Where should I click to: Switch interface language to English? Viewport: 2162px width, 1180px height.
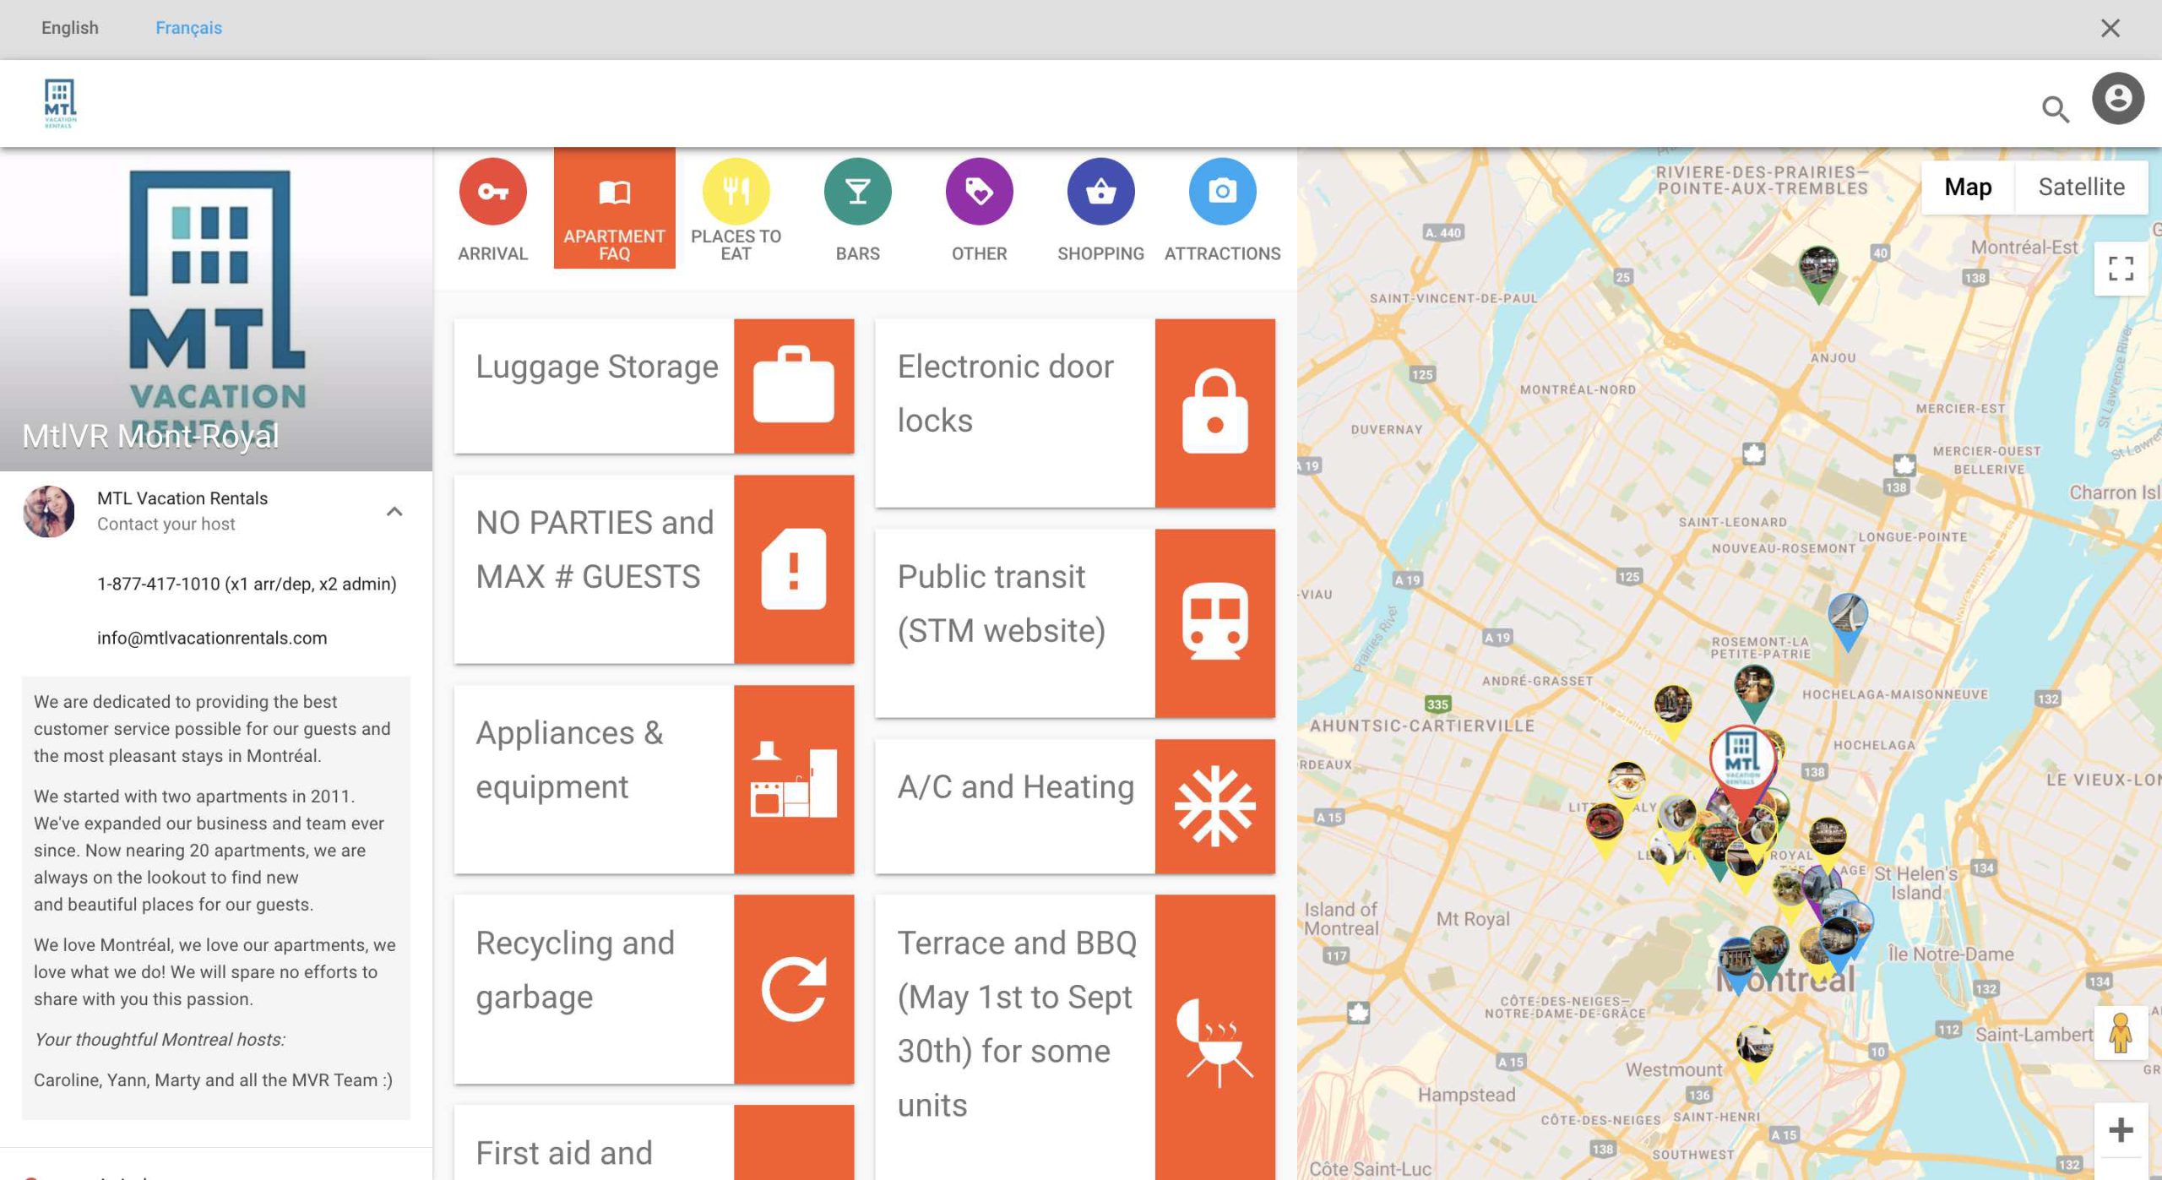coord(68,28)
